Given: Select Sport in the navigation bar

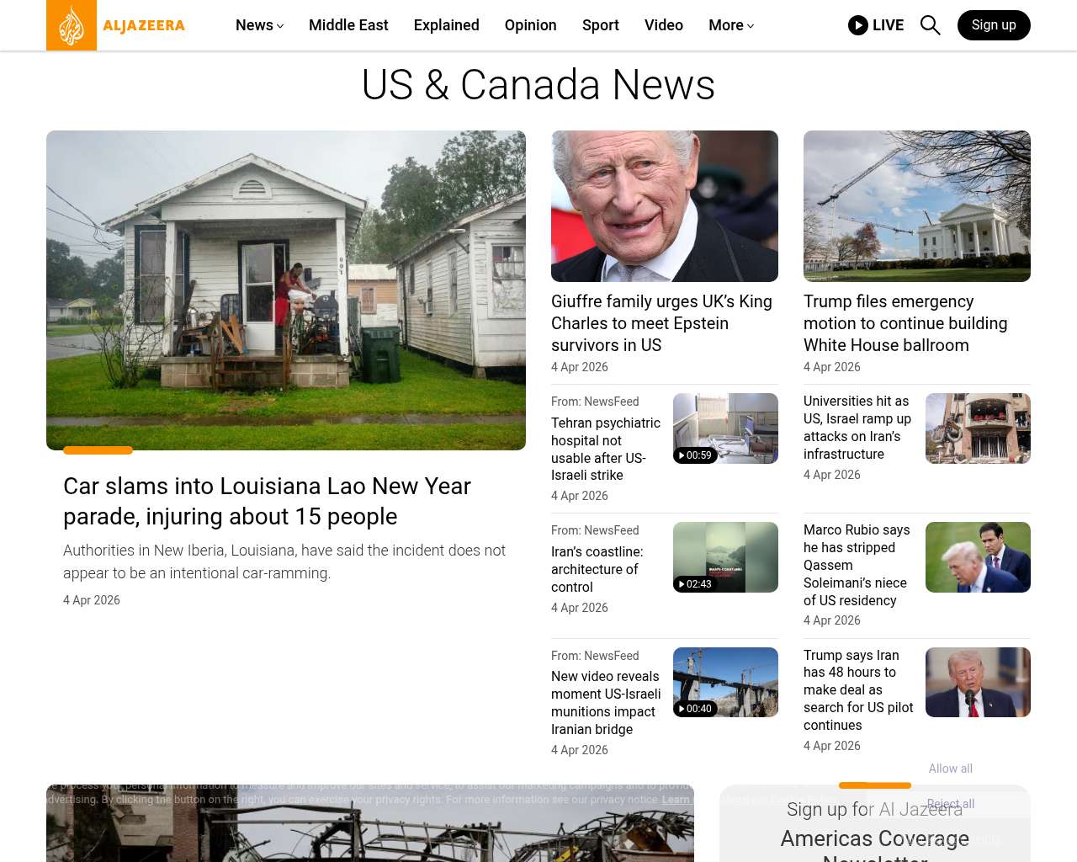Looking at the screenshot, I should pos(600,25).
